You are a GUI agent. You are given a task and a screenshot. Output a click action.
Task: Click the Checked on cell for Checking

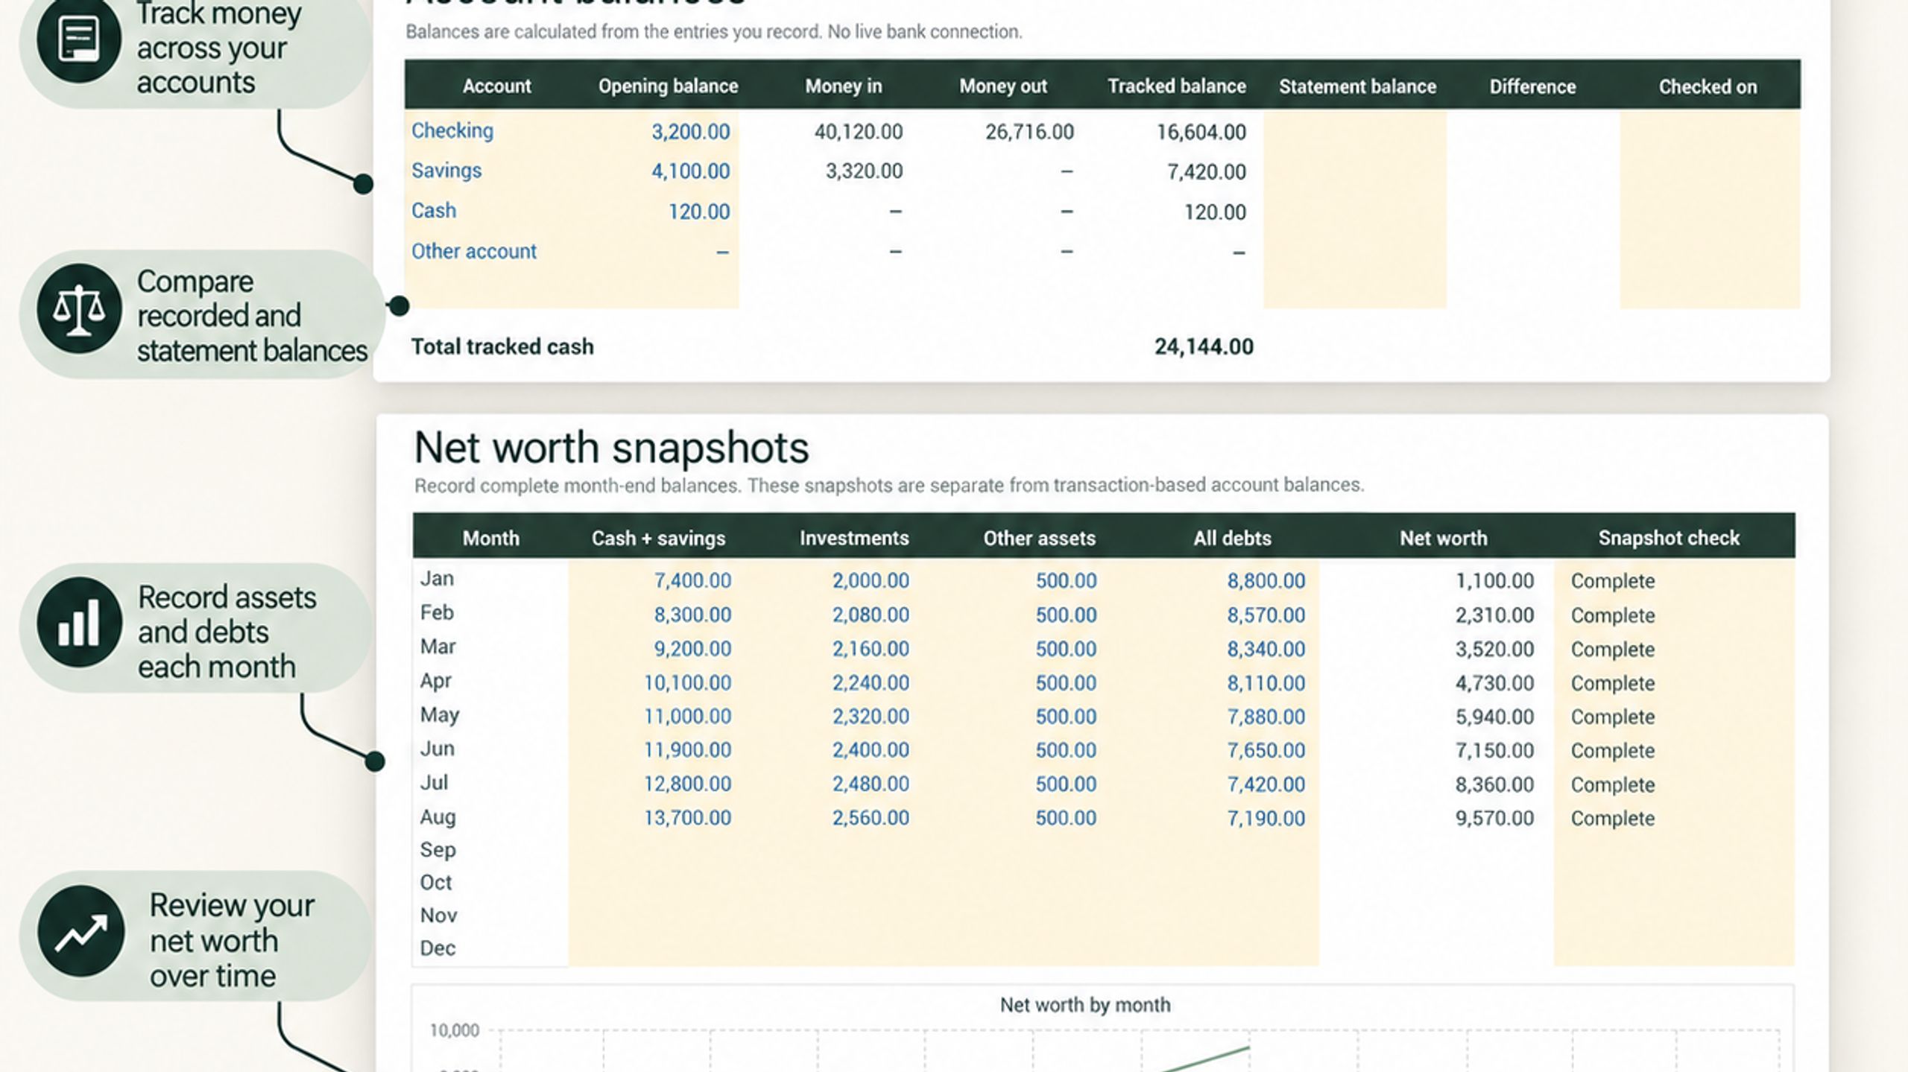(x=1710, y=132)
